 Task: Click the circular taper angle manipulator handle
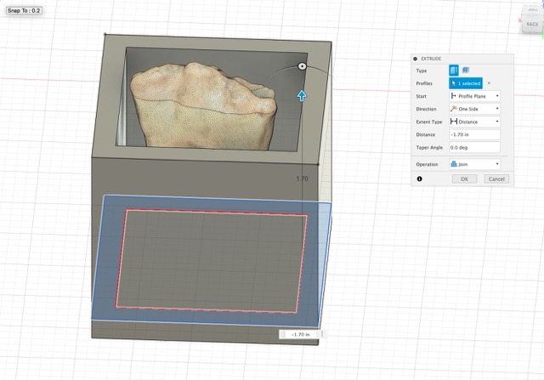tap(302, 66)
